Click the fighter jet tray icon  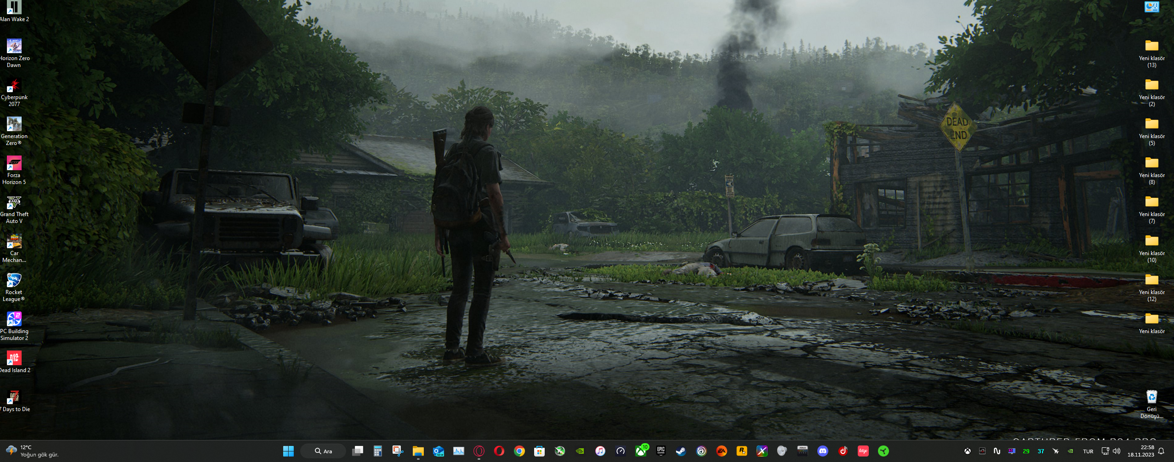pyautogui.click(x=1056, y=451)
